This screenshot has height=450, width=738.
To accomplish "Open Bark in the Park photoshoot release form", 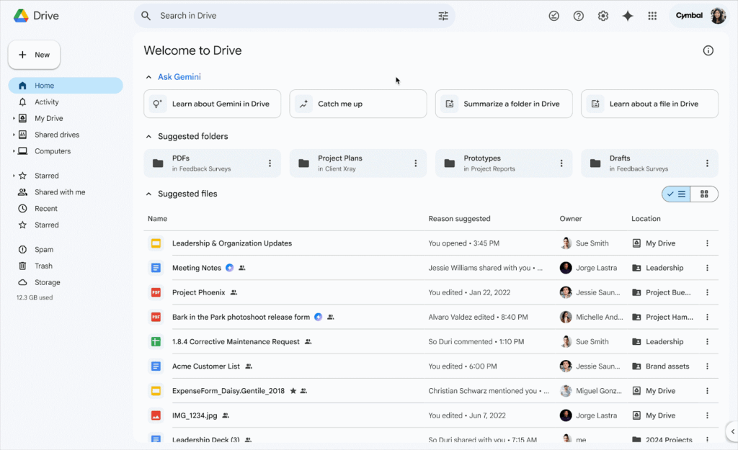I will 241,317.
